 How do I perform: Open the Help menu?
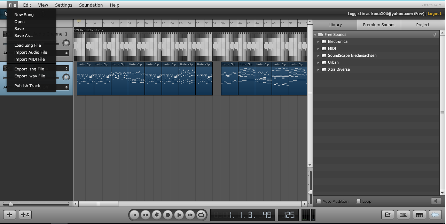pos(115,5)
